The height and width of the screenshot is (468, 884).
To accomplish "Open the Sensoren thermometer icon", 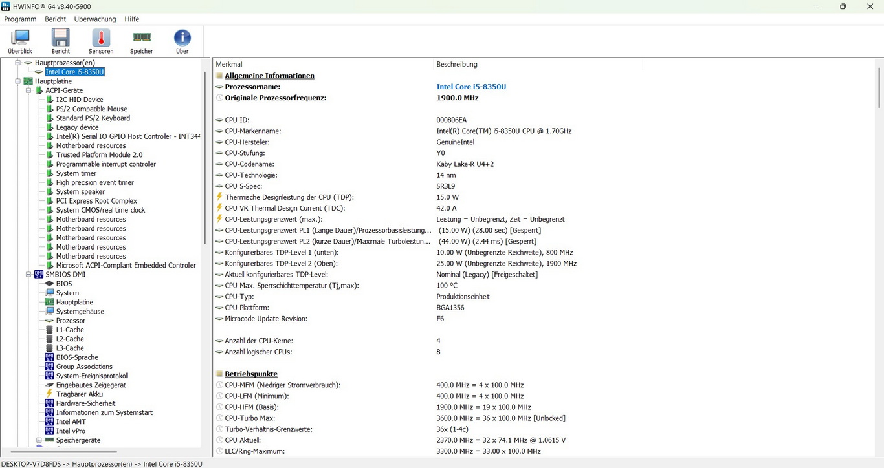I will click(x=101, y=41).
